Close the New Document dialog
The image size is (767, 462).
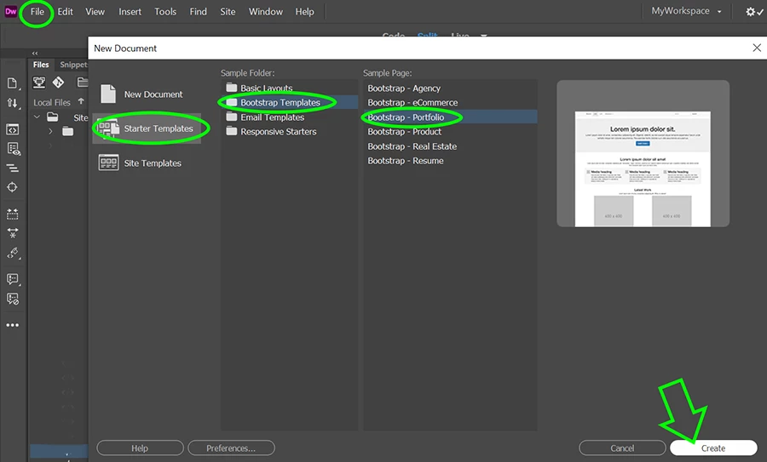757,48
